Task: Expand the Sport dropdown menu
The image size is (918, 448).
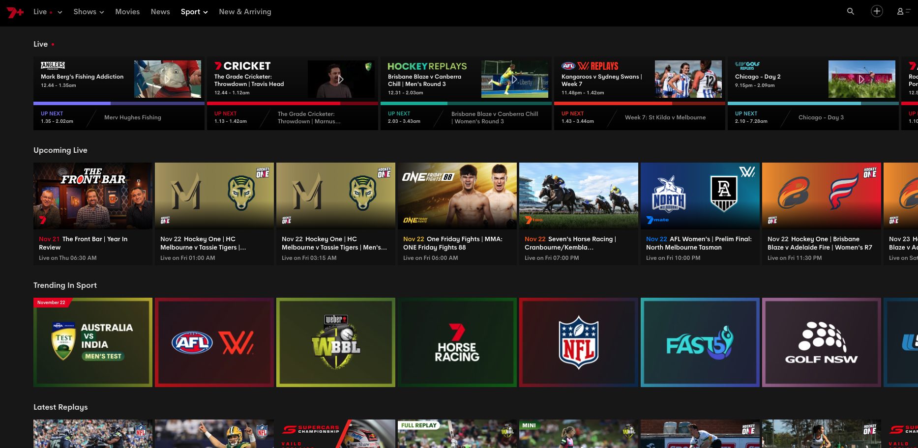Action: [x=194, y=12]
